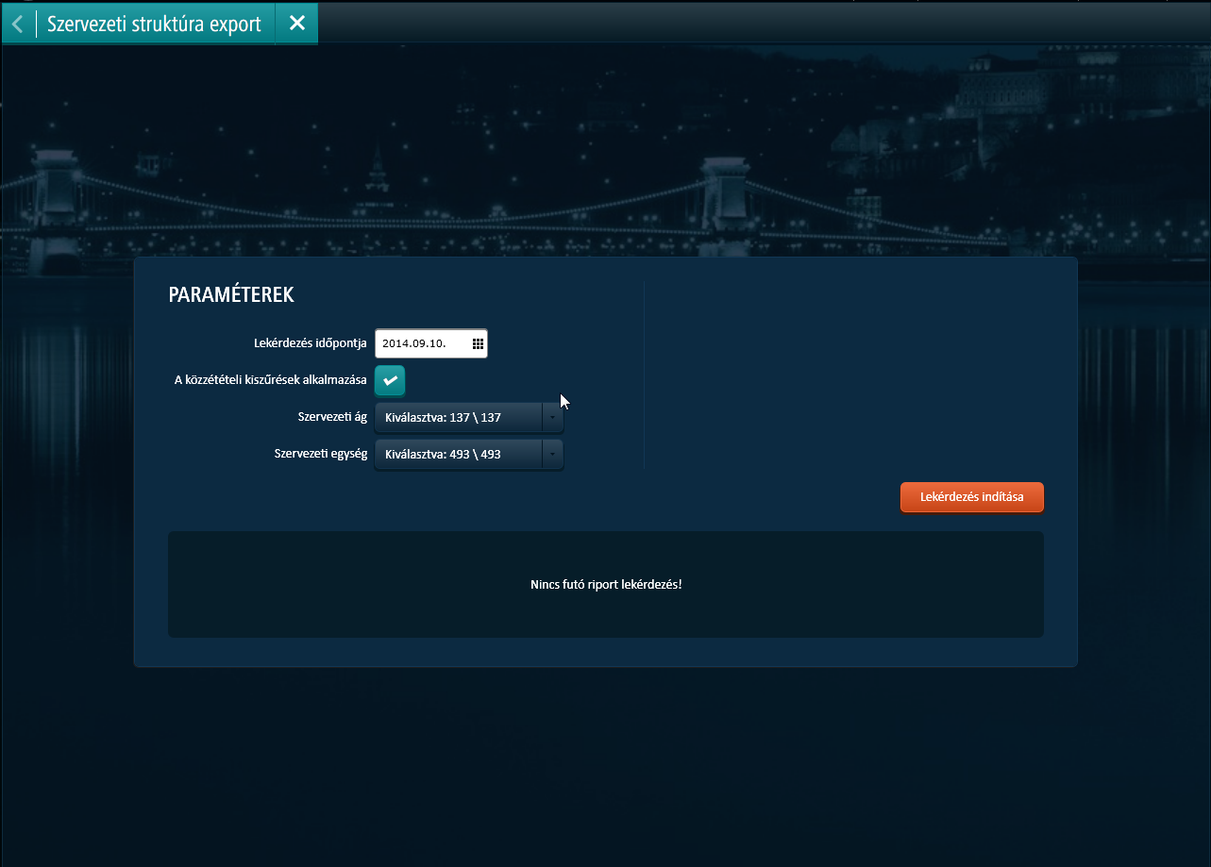Go back using the left chevron icon
The width and height of the screenshot is (1211, 867).
click(18, 24)
